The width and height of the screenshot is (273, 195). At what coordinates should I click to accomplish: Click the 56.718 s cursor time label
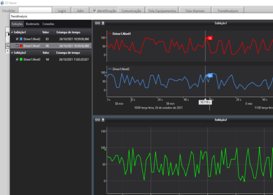(x=205, y=102)
